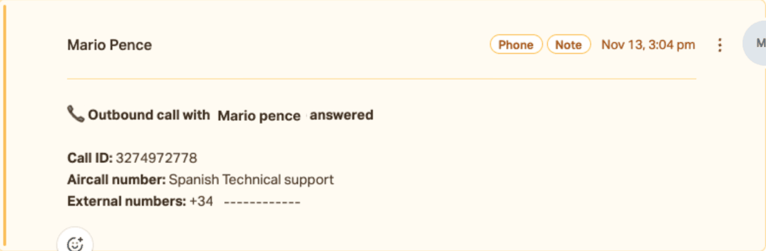766x251 pixels.
Task: Select contact name after 'Outbound call with'
Action: tap(259, 116)
